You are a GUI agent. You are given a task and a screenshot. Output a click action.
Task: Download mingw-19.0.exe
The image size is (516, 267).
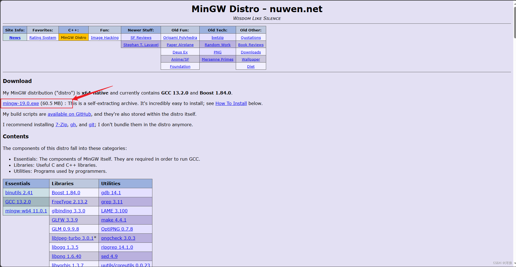[x=21, y=103]
